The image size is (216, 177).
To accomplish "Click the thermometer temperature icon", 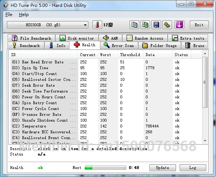I will [x=97, y=25].
